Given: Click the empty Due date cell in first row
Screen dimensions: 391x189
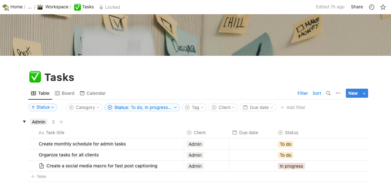Looking at the screenshot, I should (x=252, y=144).
